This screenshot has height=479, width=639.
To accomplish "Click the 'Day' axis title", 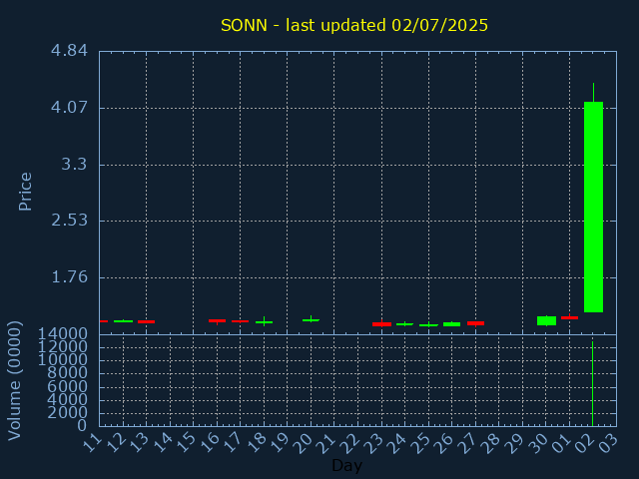I will click(346, 465).
